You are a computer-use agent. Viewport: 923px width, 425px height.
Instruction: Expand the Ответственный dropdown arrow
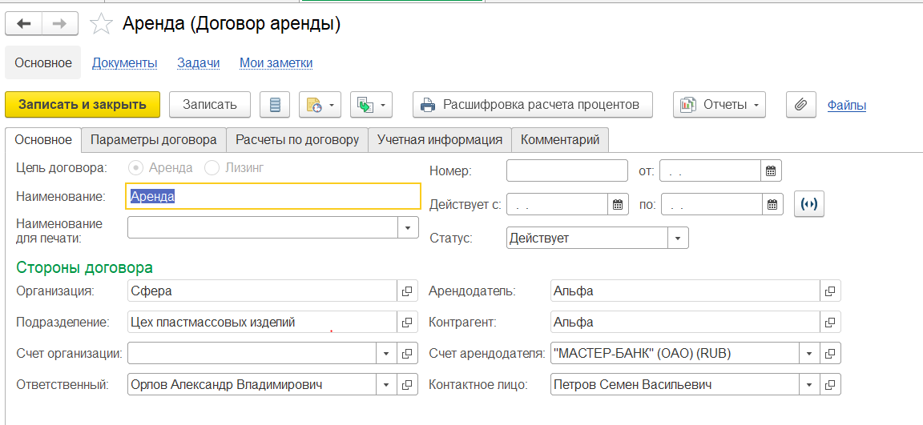tap(387, 385)
